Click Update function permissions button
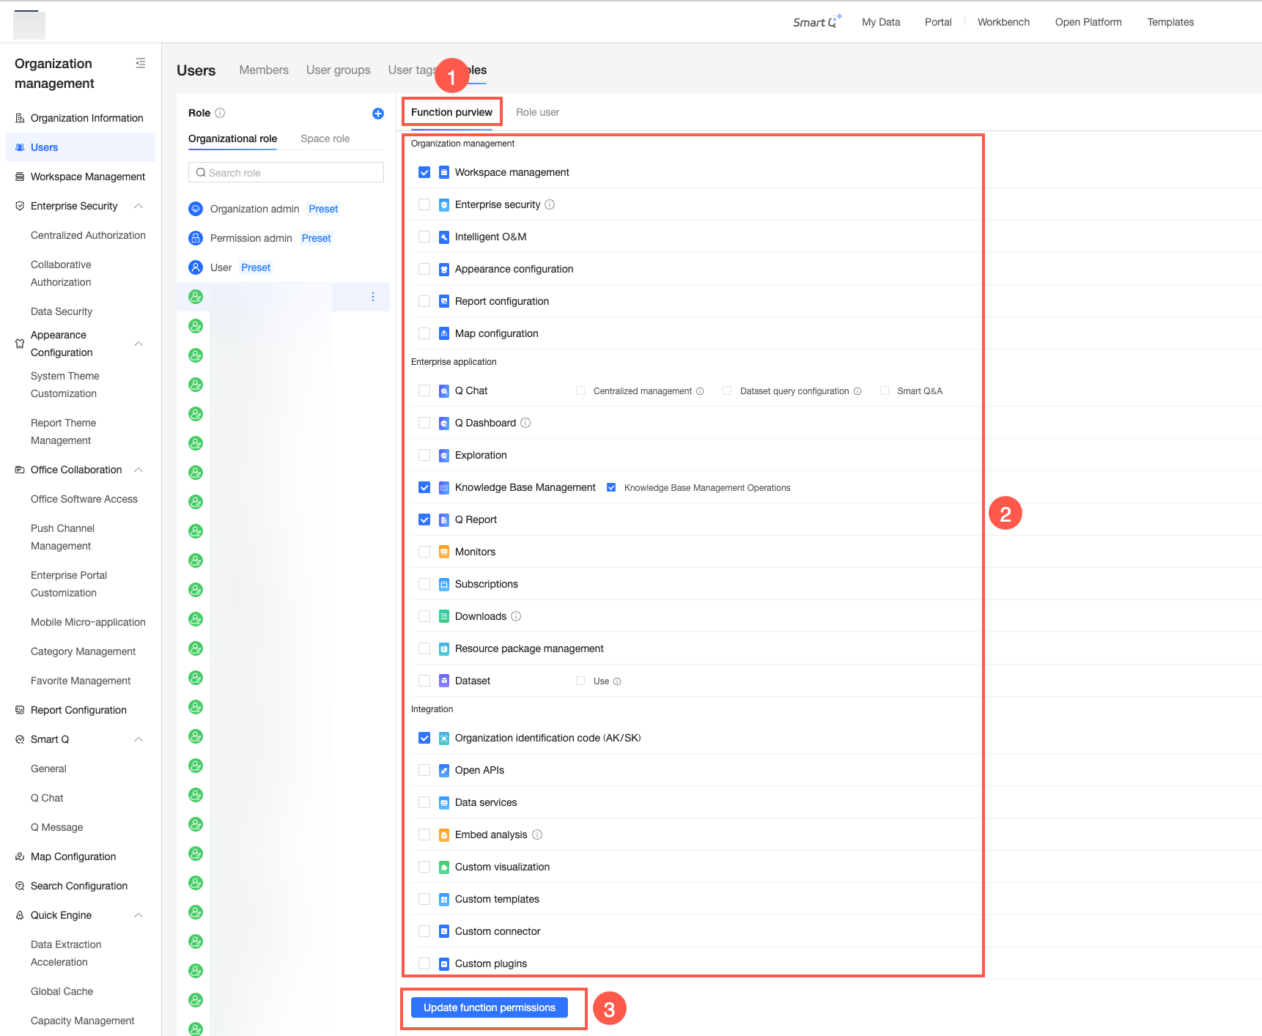1262x1036 pixels. click(x=490, y=1007)
